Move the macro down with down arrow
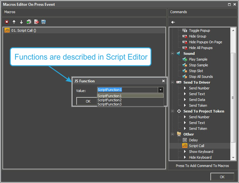 pyautogui.click(x=21, y=22)
